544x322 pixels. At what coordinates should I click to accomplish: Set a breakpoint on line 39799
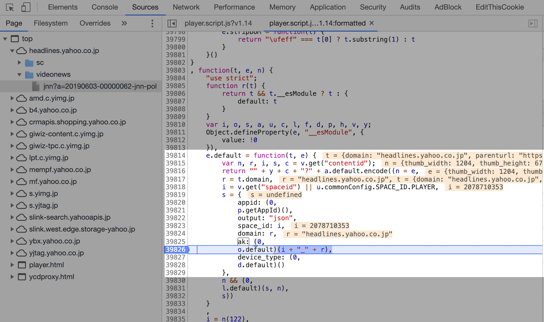pyautogui.click(x=175, y=39)
